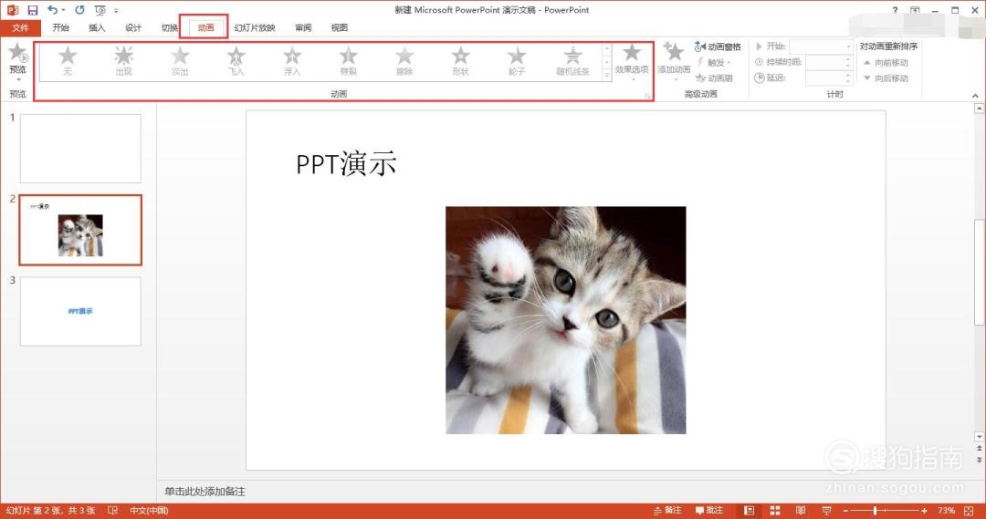This screenshot has width=986, height=519.
Task: Select the kitten picture on the slide
Action: tap(566, 320)
